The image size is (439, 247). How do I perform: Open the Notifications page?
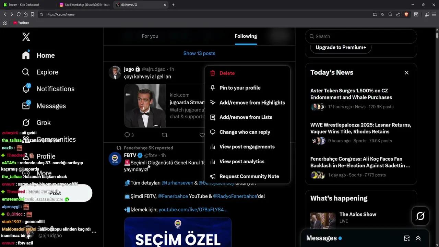pyautogui.click(x=48, y=89)
